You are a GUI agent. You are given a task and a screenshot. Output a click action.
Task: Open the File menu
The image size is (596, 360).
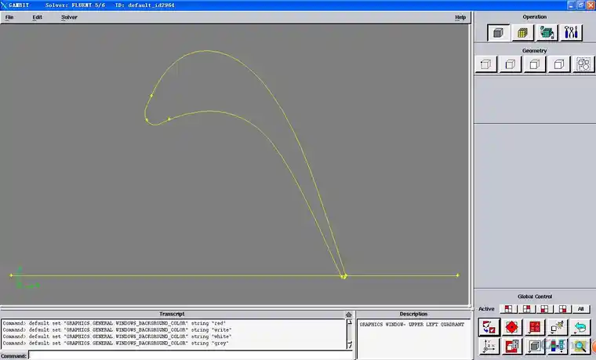pyautogui.click(x=9, y=17)
